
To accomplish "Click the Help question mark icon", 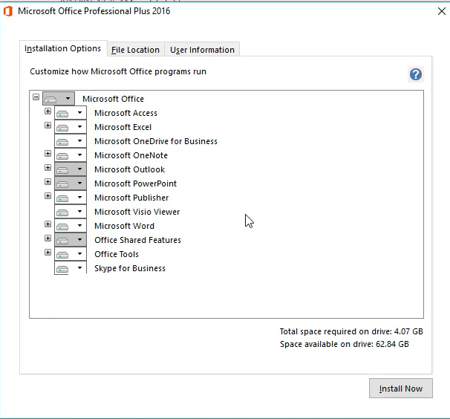I will 416,74.
